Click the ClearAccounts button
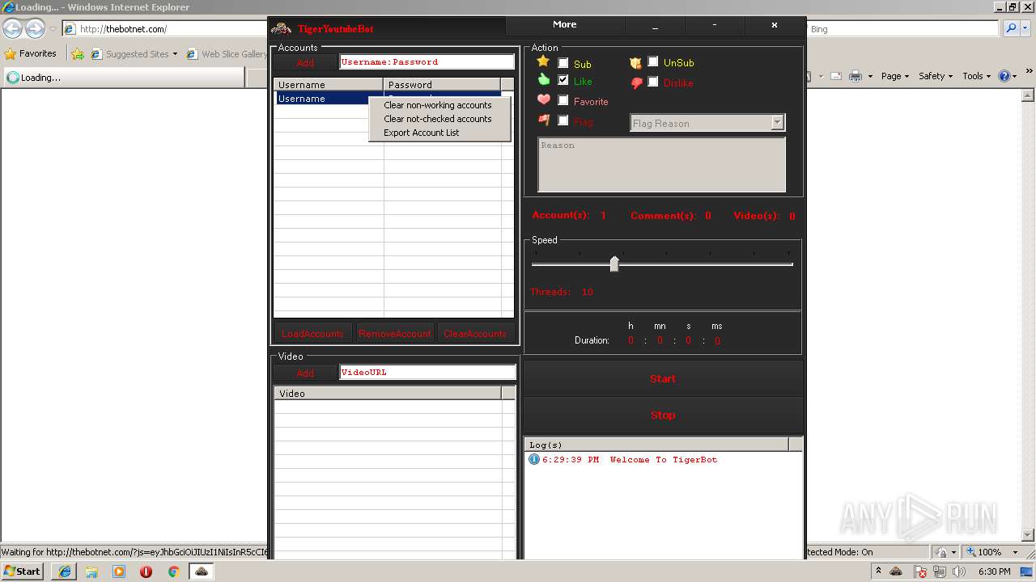 tap(475, 333)
